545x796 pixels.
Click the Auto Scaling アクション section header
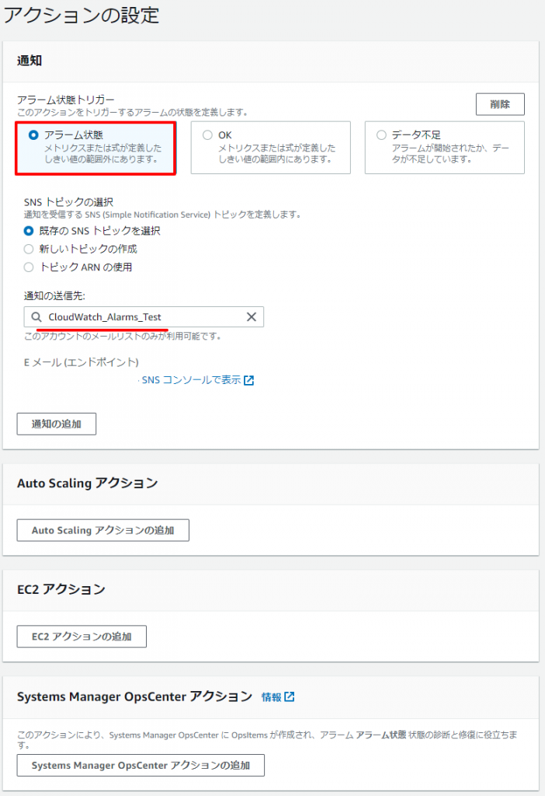click(88, 483)
